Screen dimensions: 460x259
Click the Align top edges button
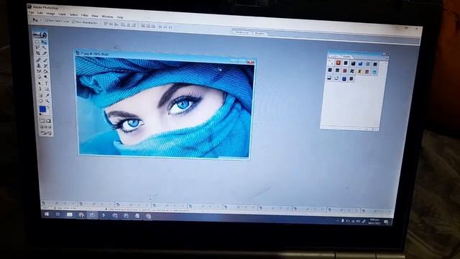[105, 24]
